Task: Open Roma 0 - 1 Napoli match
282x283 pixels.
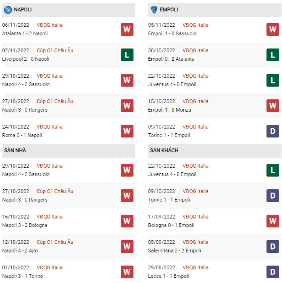Action: coord(22,135)
